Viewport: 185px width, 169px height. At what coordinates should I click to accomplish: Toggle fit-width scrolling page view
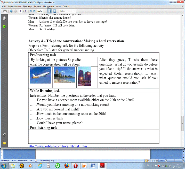pos(49,11)
